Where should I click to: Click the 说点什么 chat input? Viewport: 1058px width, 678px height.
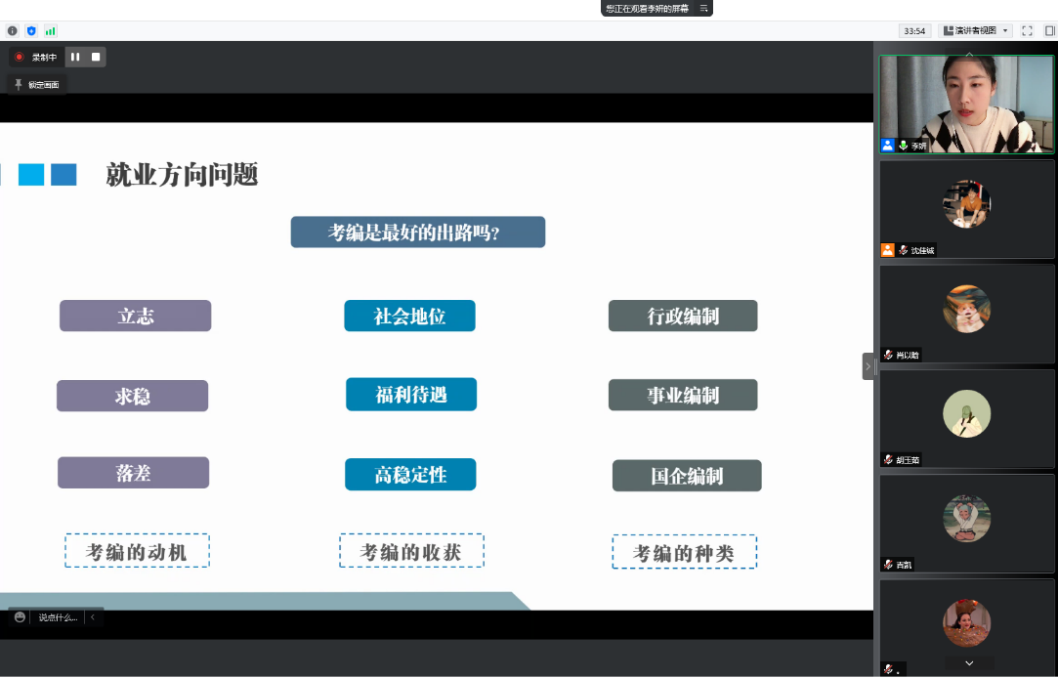click(x=58, y=617)
